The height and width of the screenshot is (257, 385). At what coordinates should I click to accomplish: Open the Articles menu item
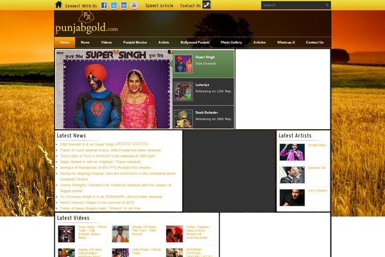(259, 42)
